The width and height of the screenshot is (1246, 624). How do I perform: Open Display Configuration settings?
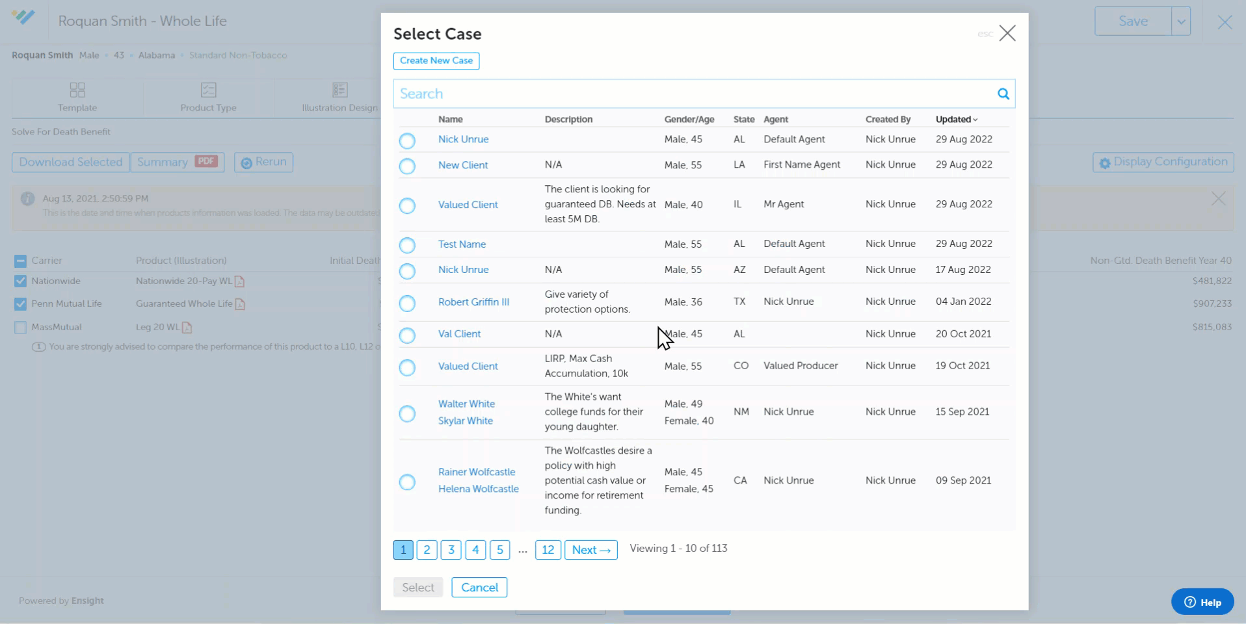coord(1163,162)
